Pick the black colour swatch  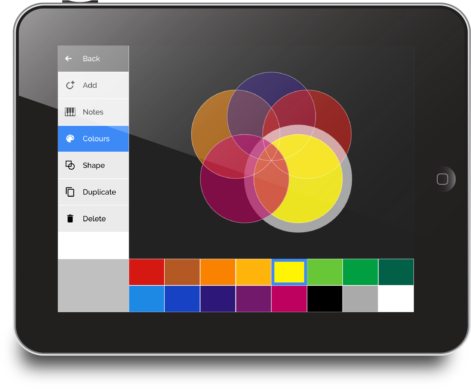(x=325, y=299)
